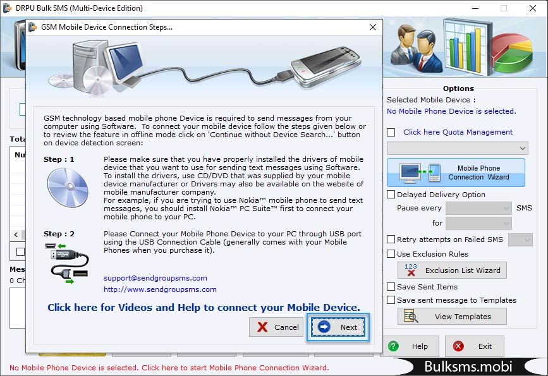Click the blue arrow icon on Next
The height and width of the screenshot is (376, 548).
[324, 327]
